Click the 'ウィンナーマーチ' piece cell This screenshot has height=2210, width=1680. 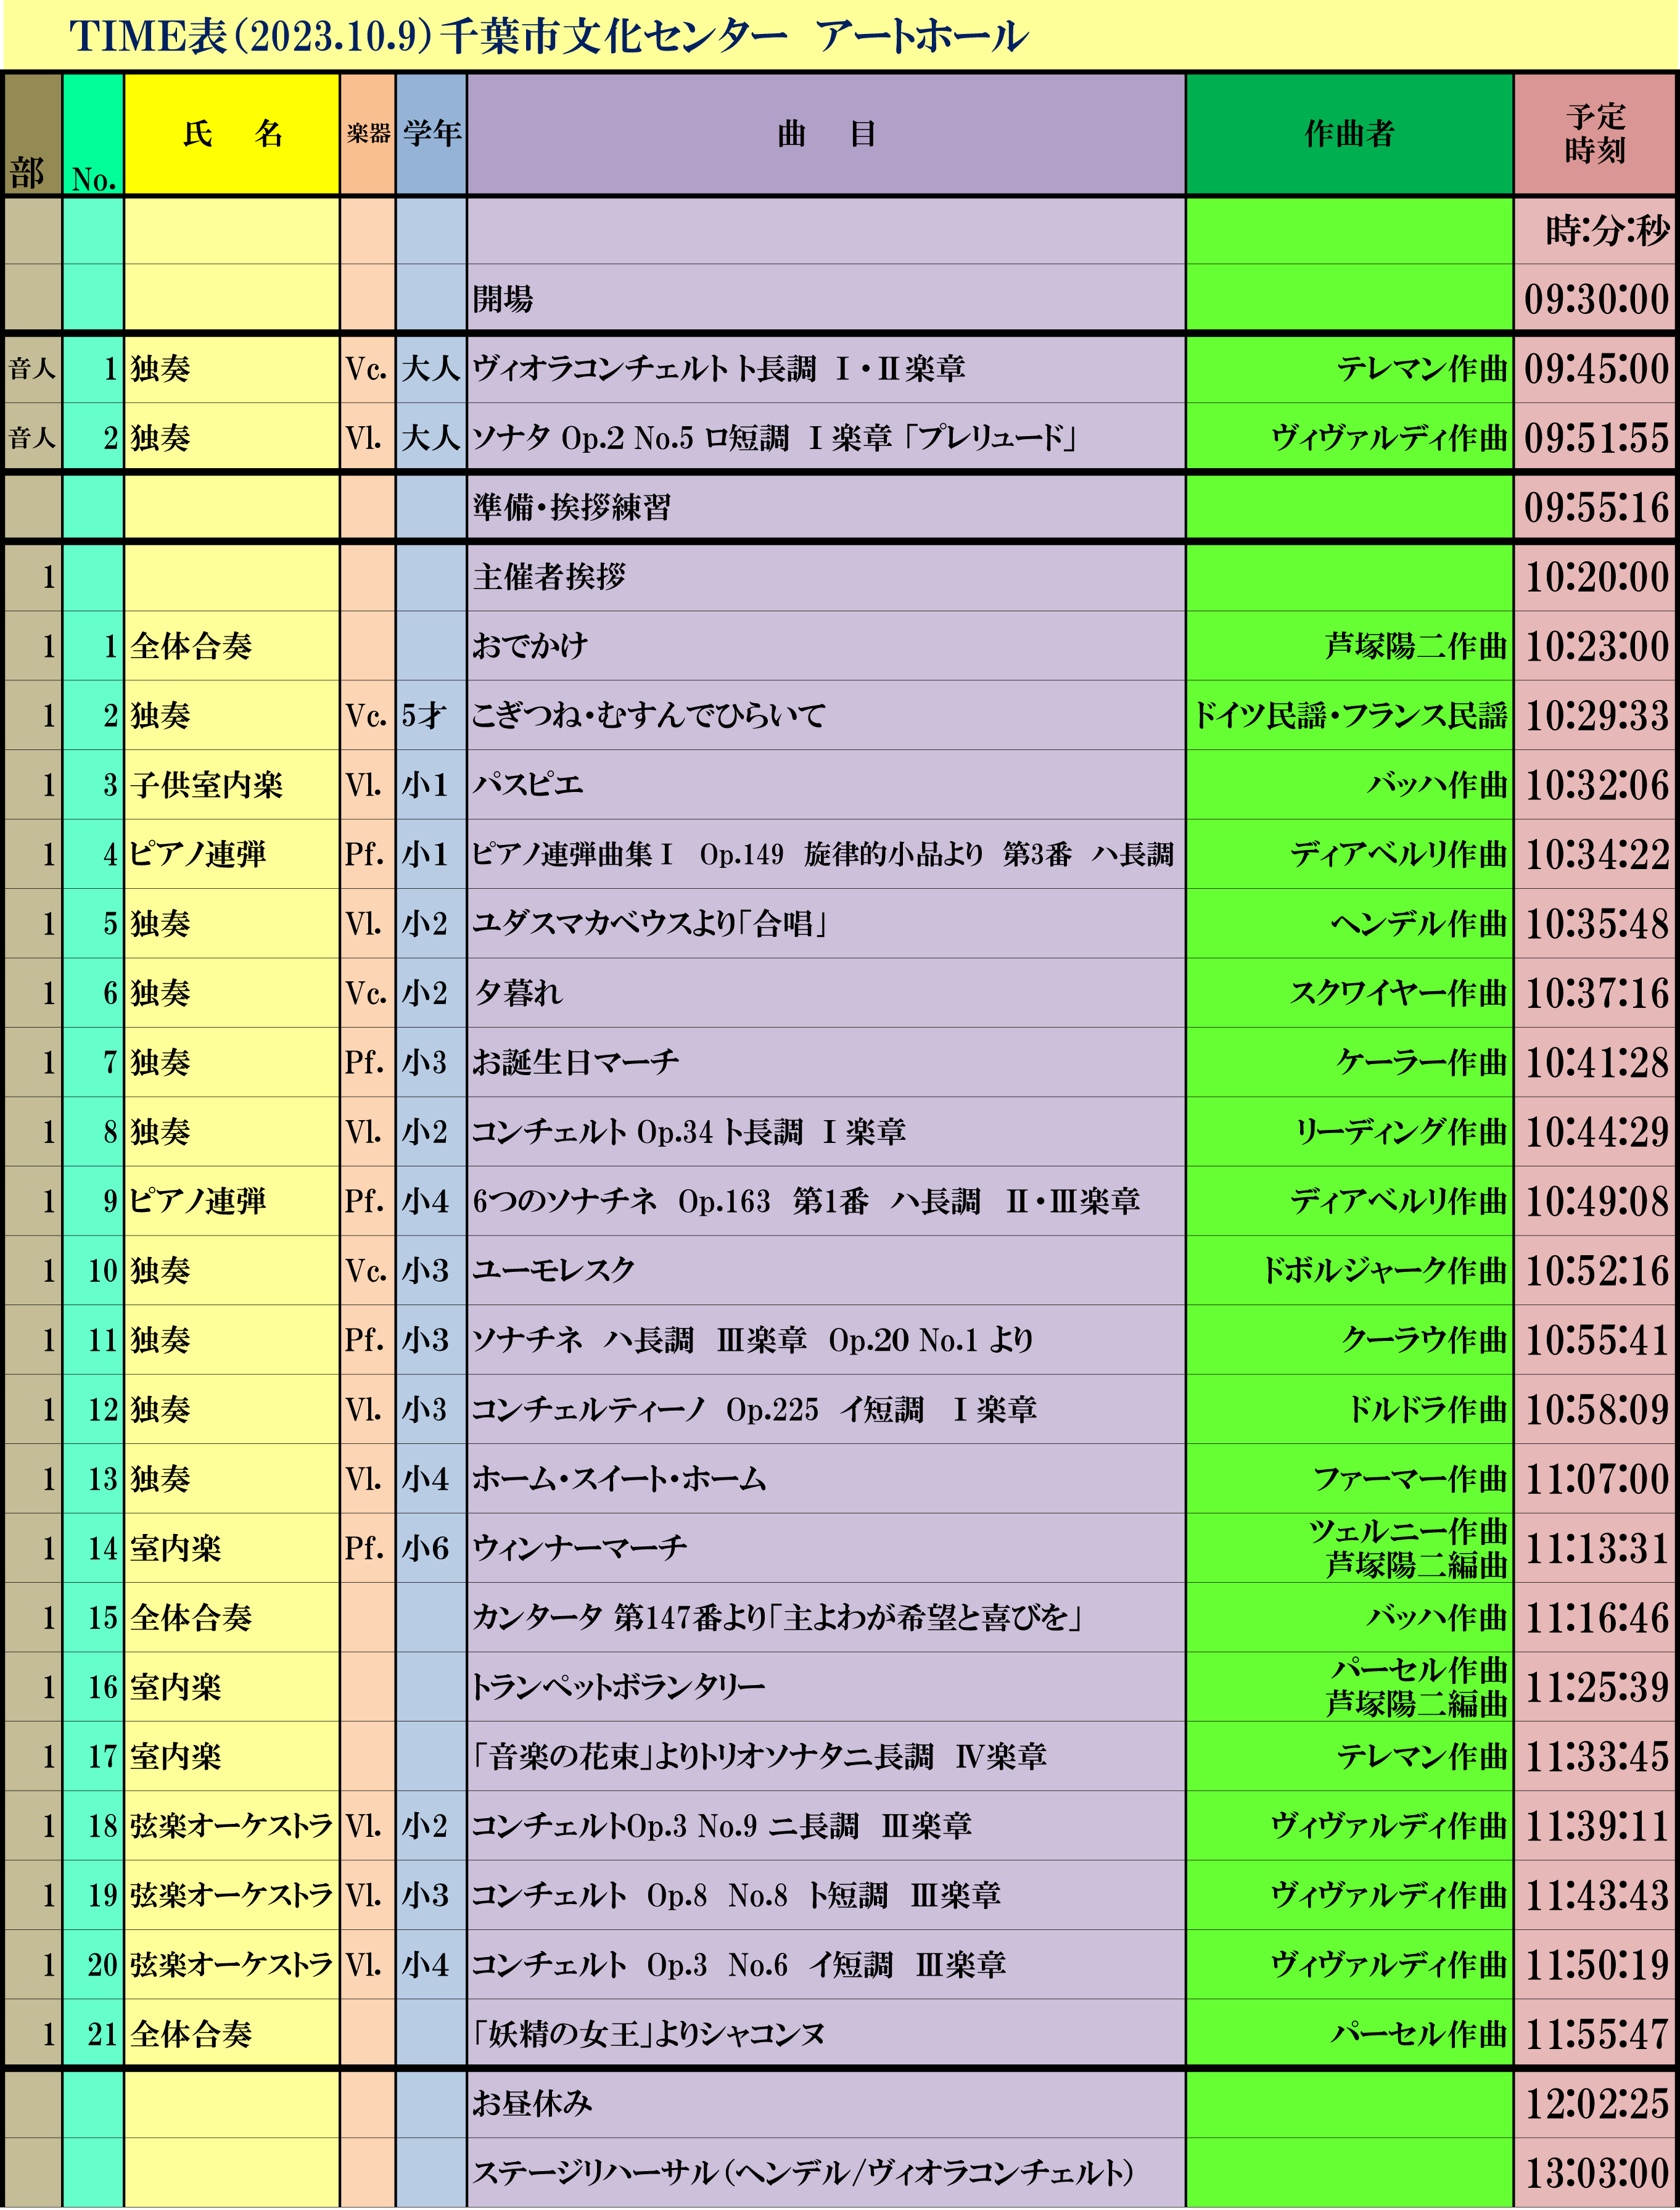pyautogui.click(x=826, y=1548)
